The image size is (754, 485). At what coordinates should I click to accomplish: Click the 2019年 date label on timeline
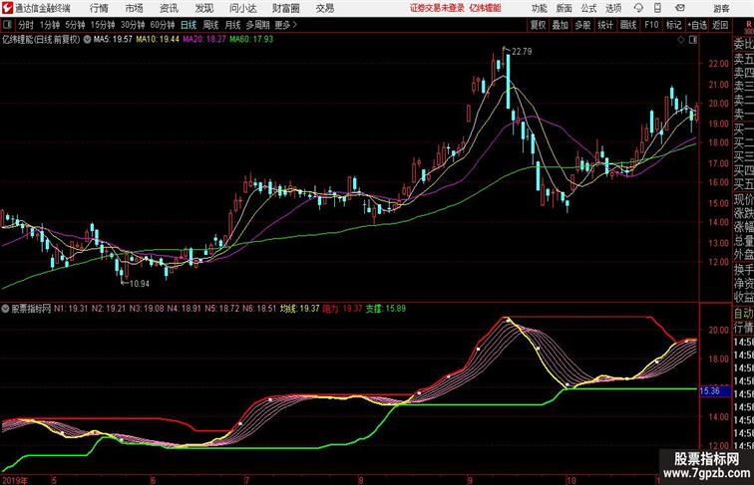point(15,480)
